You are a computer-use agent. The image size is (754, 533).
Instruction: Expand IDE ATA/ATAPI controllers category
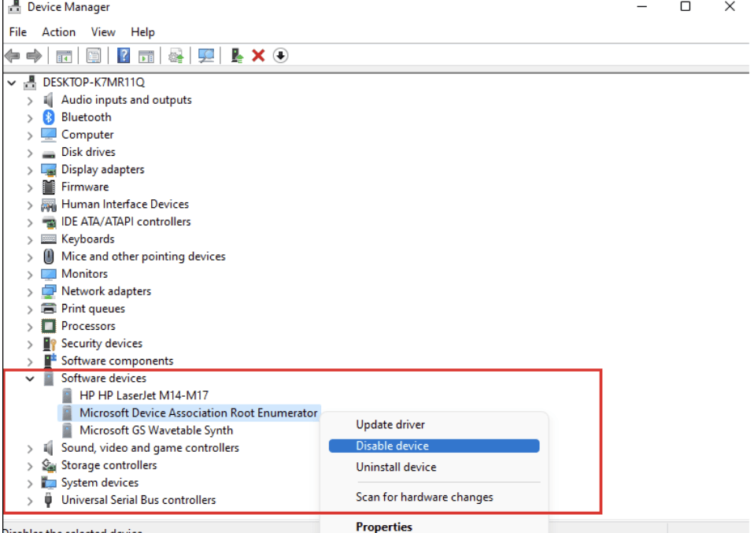click(30, 222)
